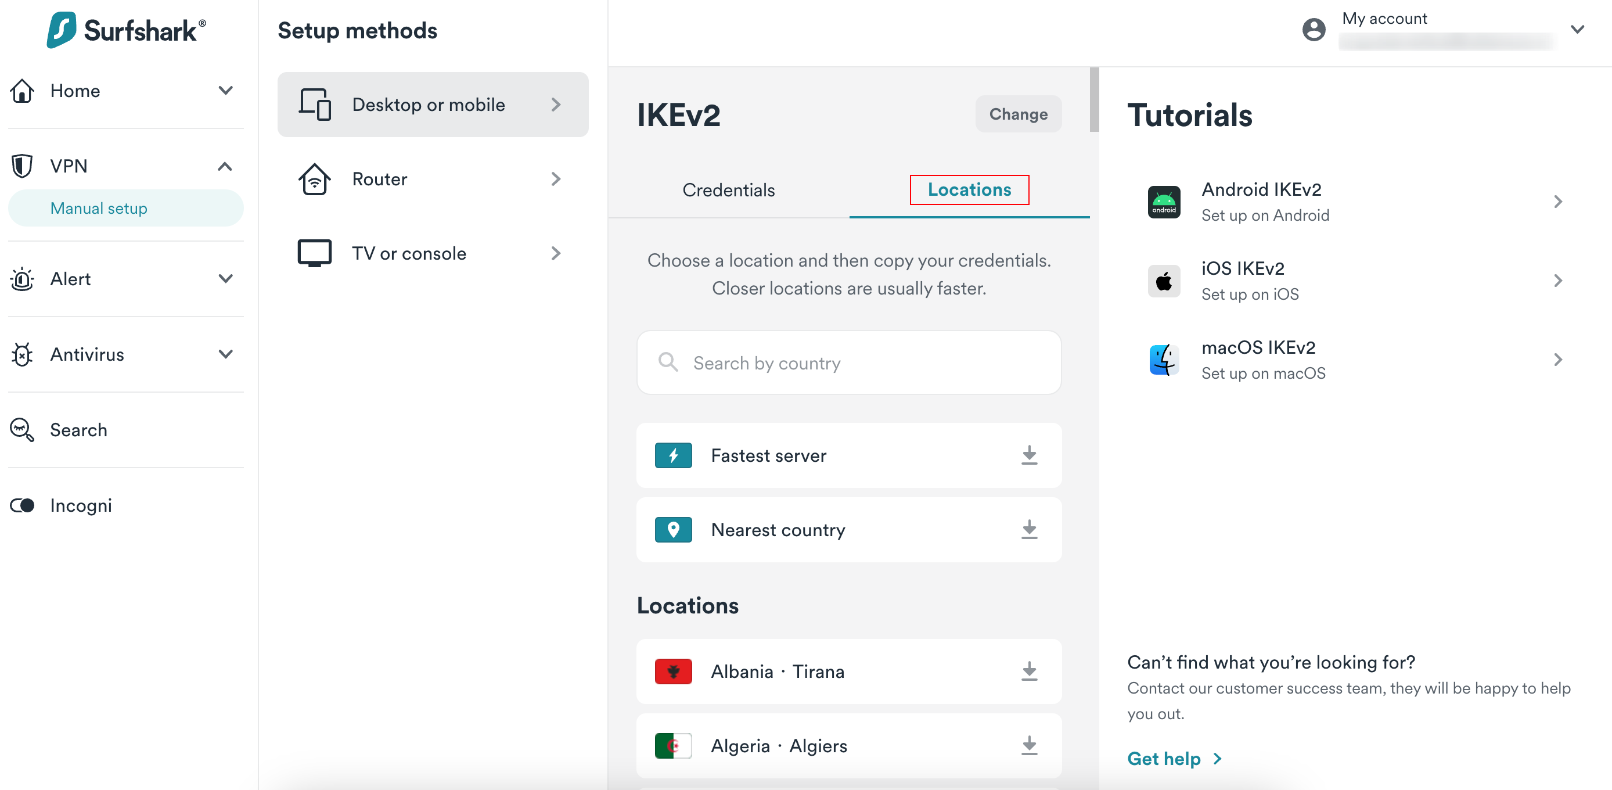Click the My account avatar icon
This screenshot has height=790, width=1612.
point(1313,30)
